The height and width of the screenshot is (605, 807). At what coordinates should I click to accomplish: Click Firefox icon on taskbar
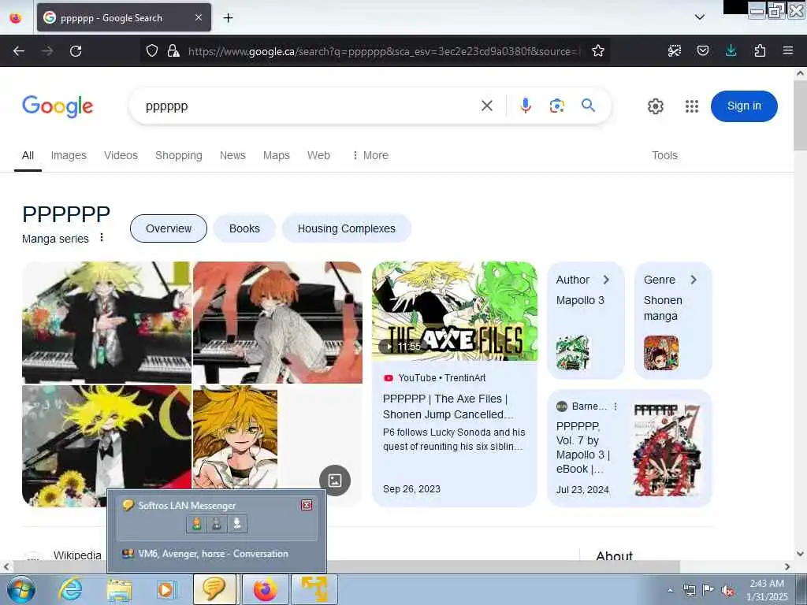[x=265, y=589]
